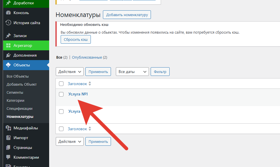The image size is (280, 167).
Task: Open Добавить Объект submenu item
Action: click(22, 84)
